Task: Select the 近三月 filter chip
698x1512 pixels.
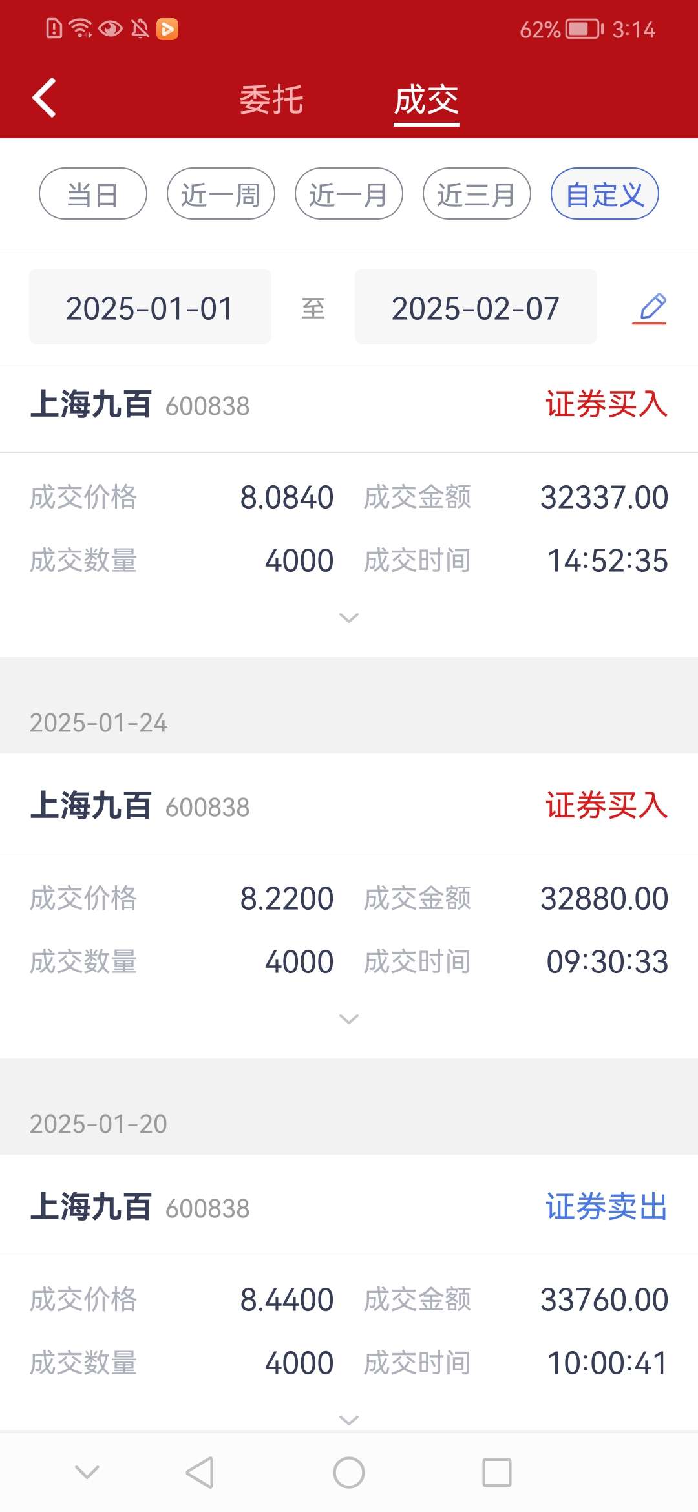Action: pos(477,194)
